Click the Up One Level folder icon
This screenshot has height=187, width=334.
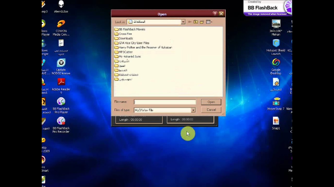[196, 22]
